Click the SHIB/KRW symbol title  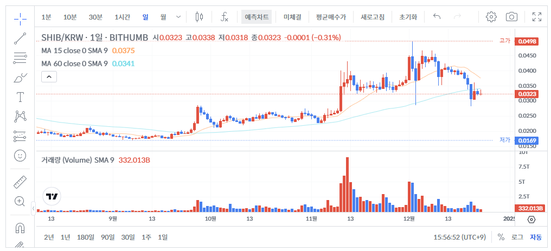coord(95,37)
